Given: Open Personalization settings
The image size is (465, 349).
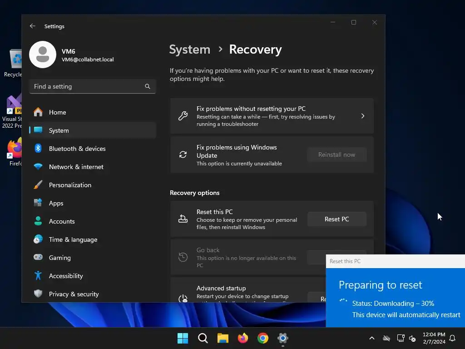Looking at the screenshot, I should [92, 185].
